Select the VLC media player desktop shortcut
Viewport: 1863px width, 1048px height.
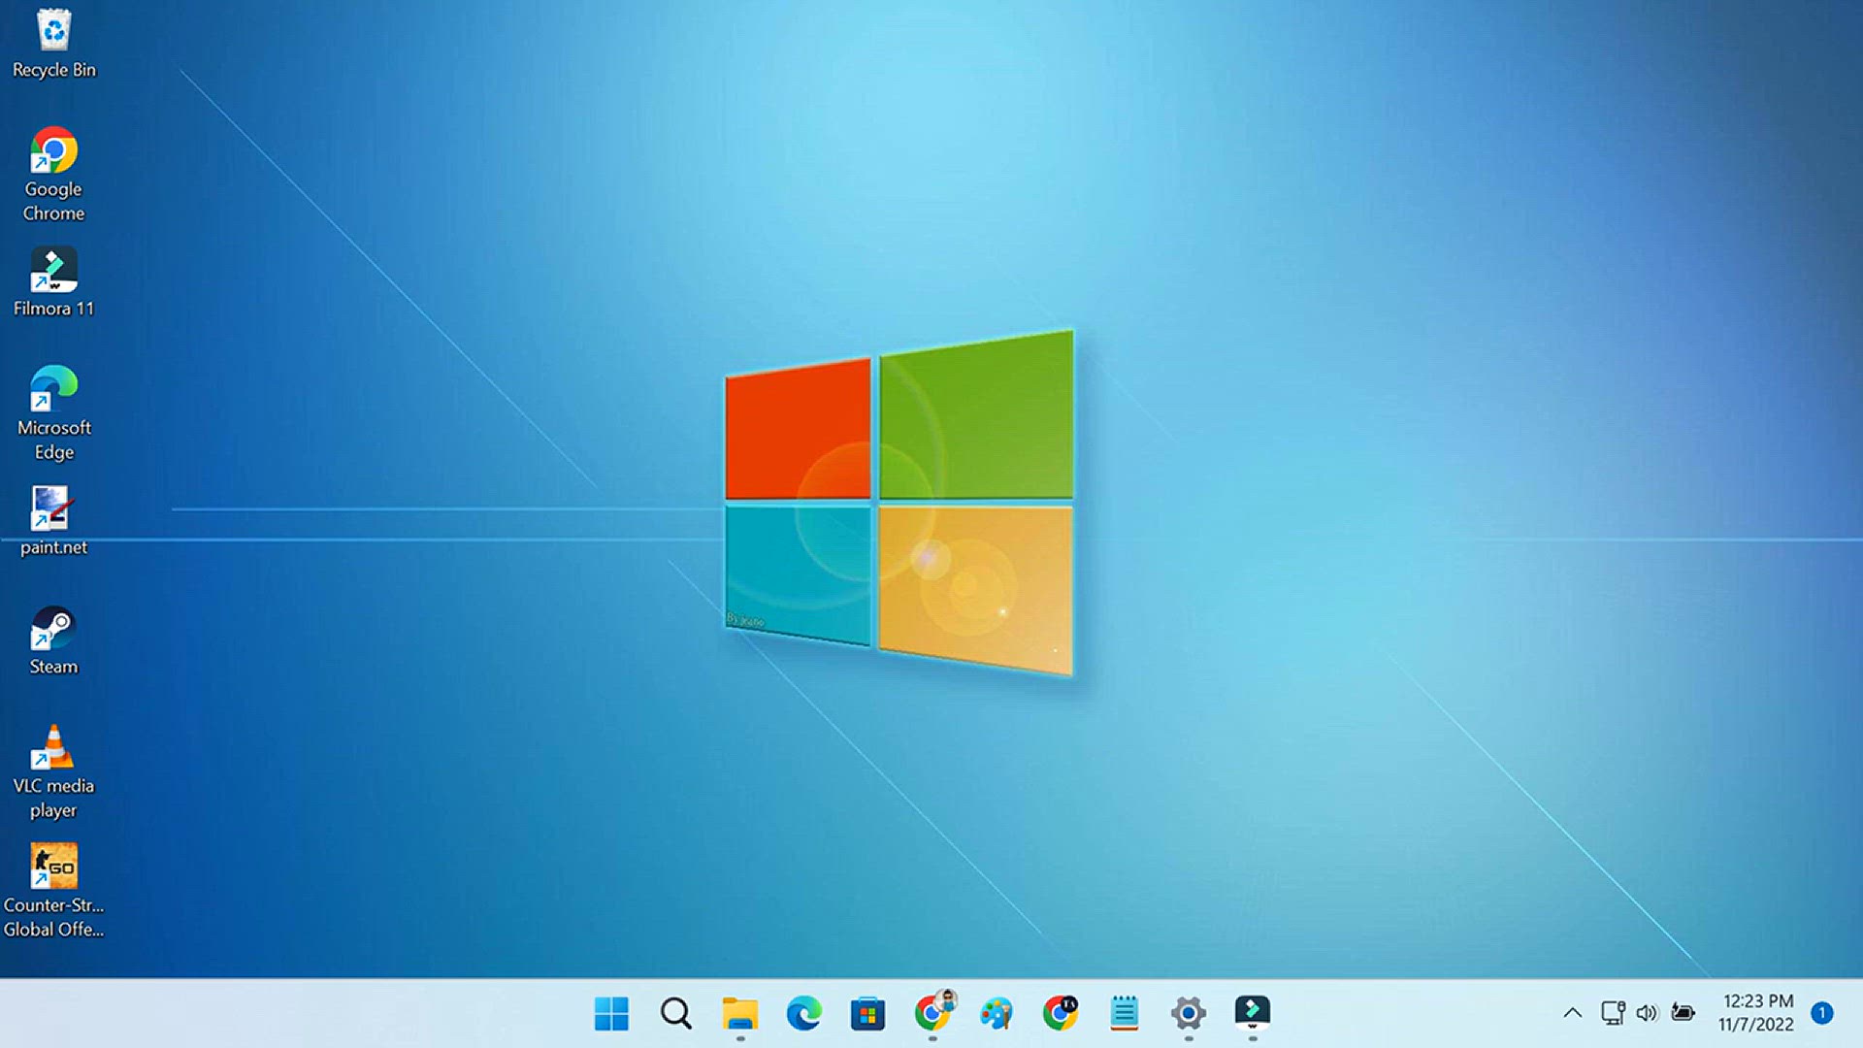(x=53, y=771)
